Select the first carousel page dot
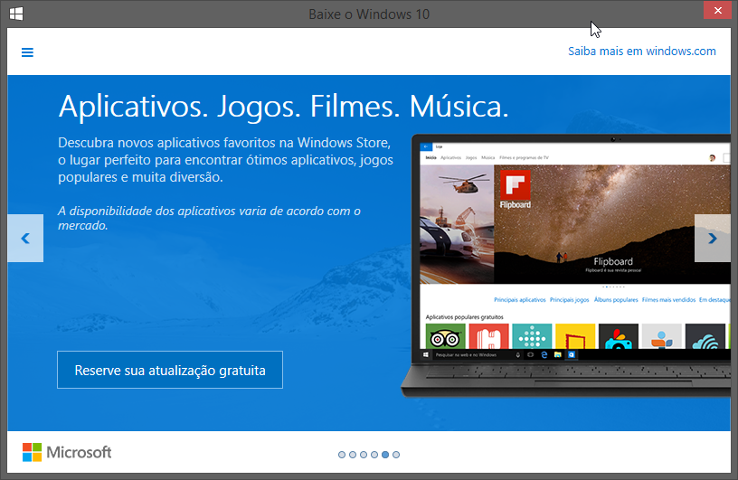738x480 pixels. (342, 455)
